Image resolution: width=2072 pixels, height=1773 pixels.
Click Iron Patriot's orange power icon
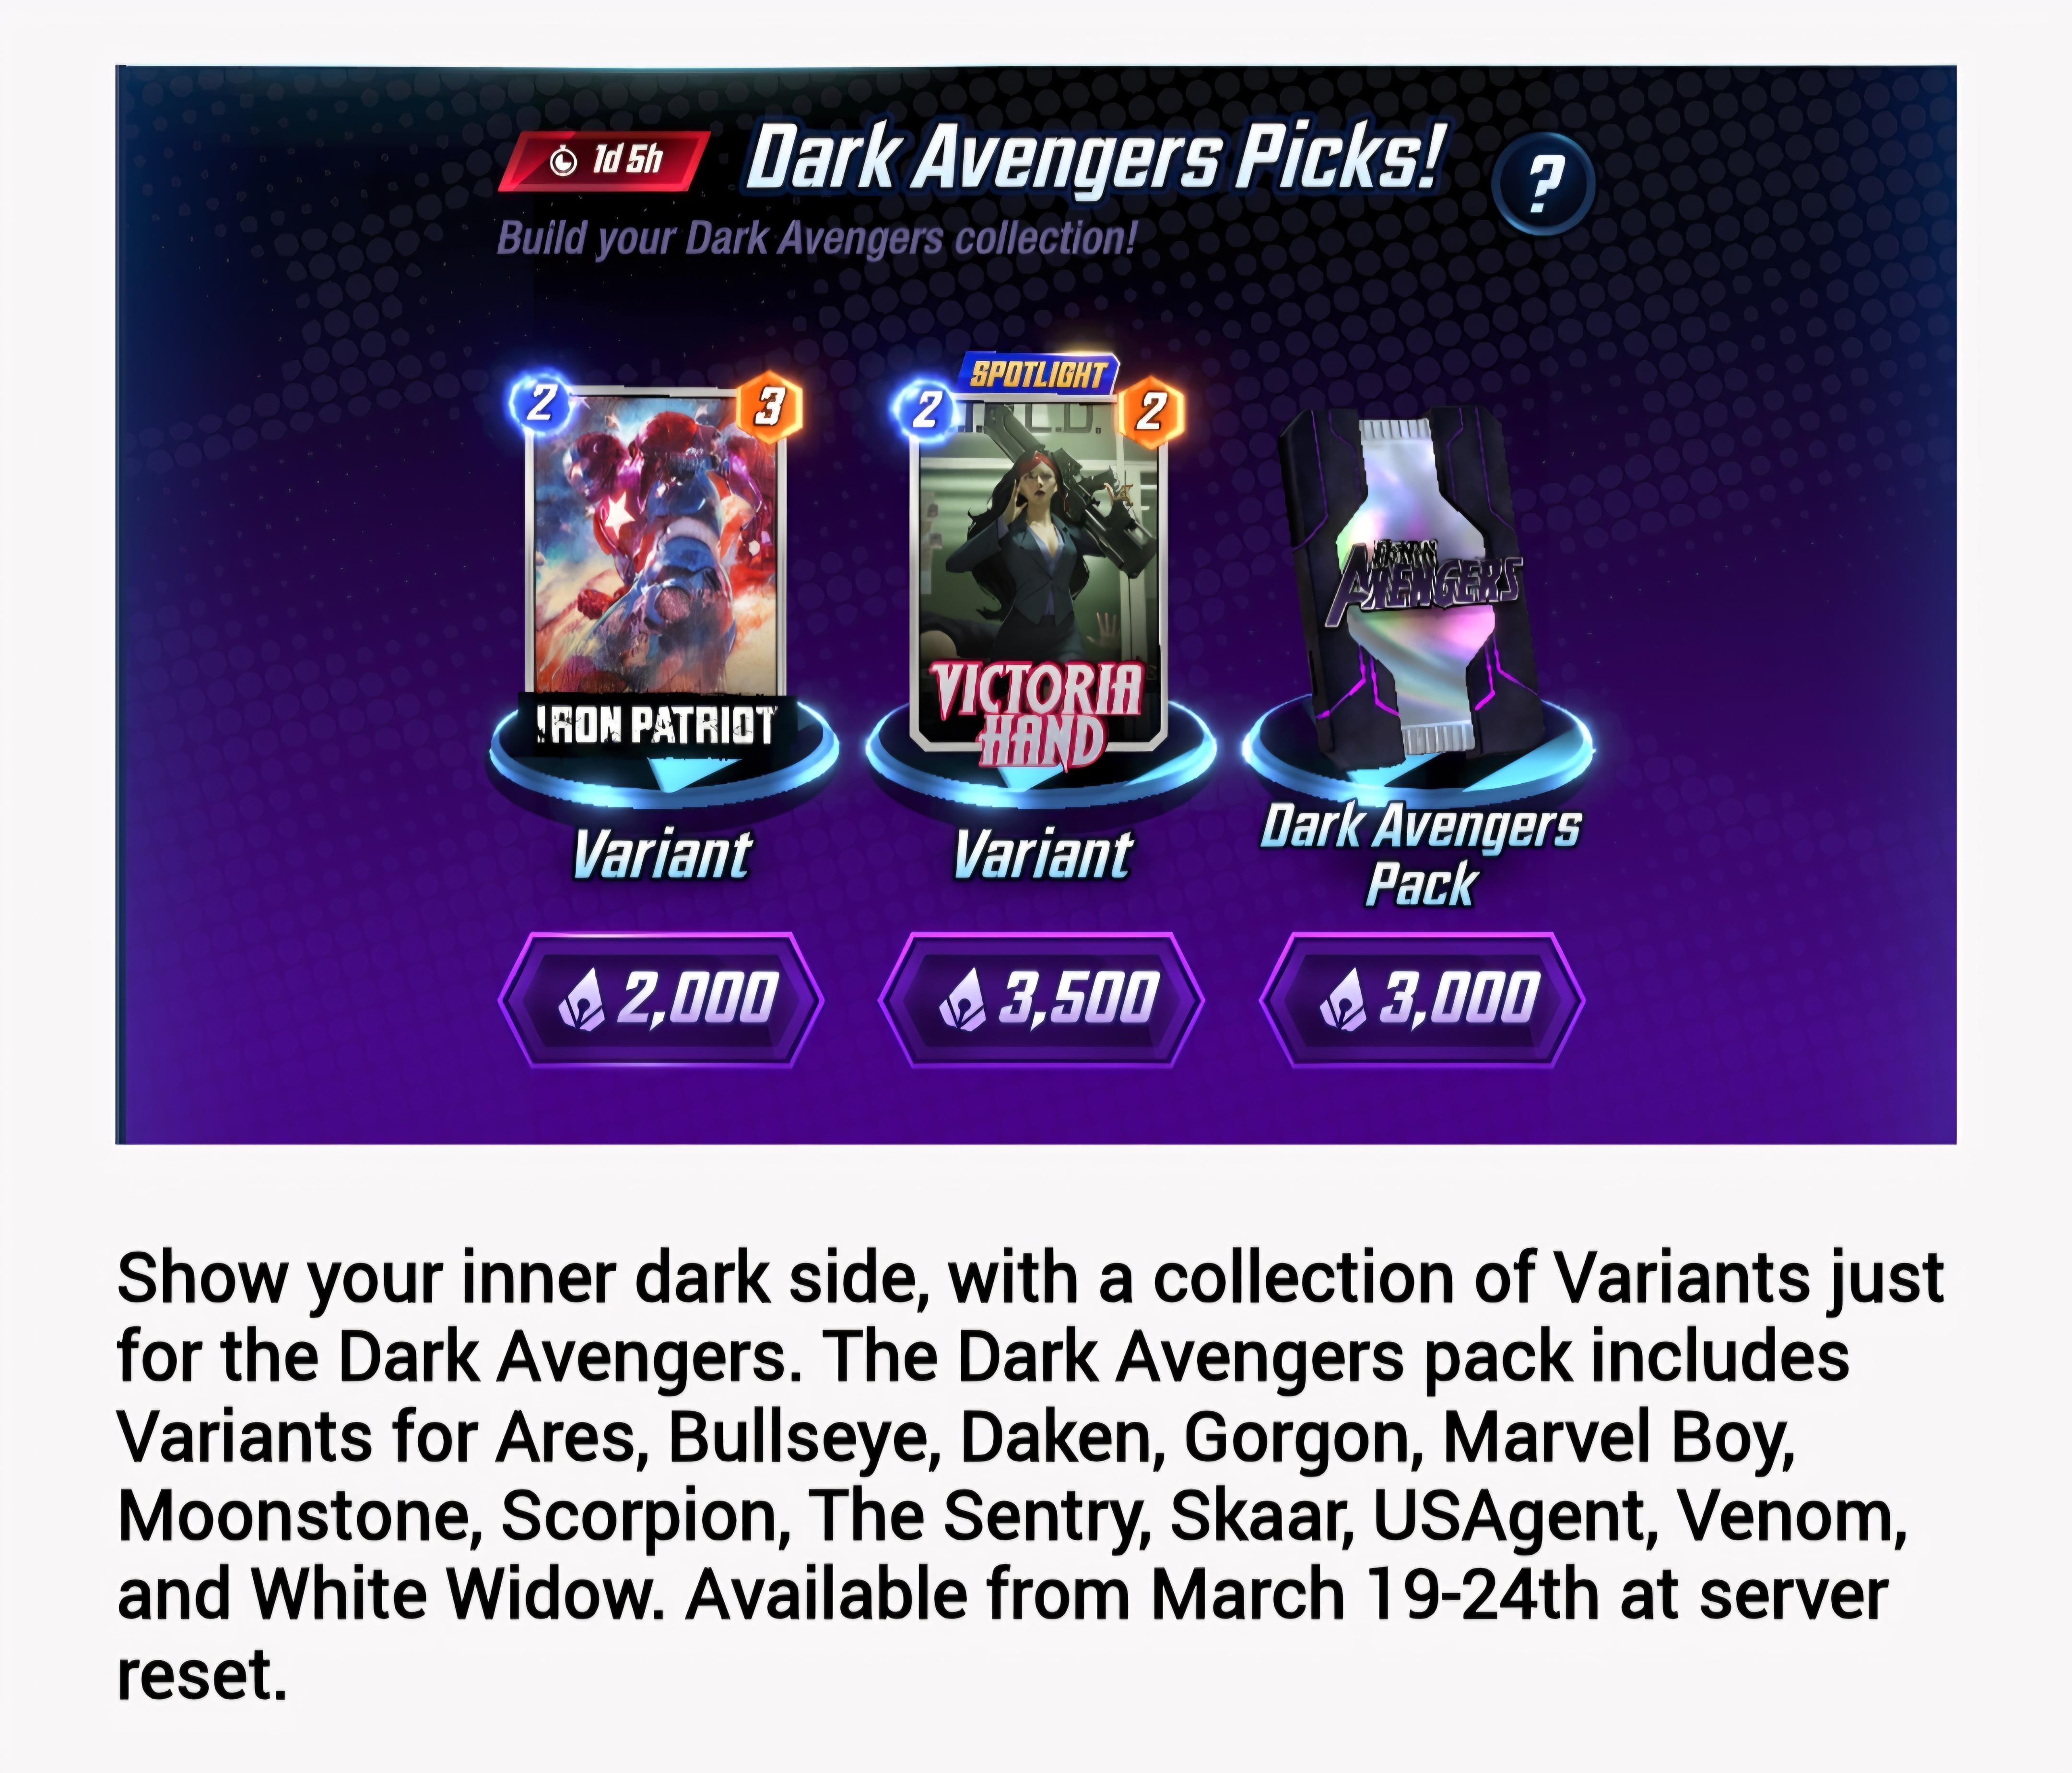[769, 406]
